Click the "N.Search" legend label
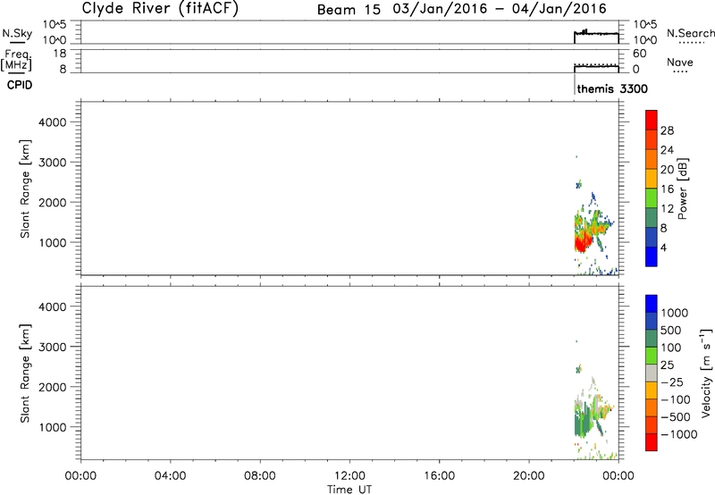The image size is (715, 495). point(690,33)
